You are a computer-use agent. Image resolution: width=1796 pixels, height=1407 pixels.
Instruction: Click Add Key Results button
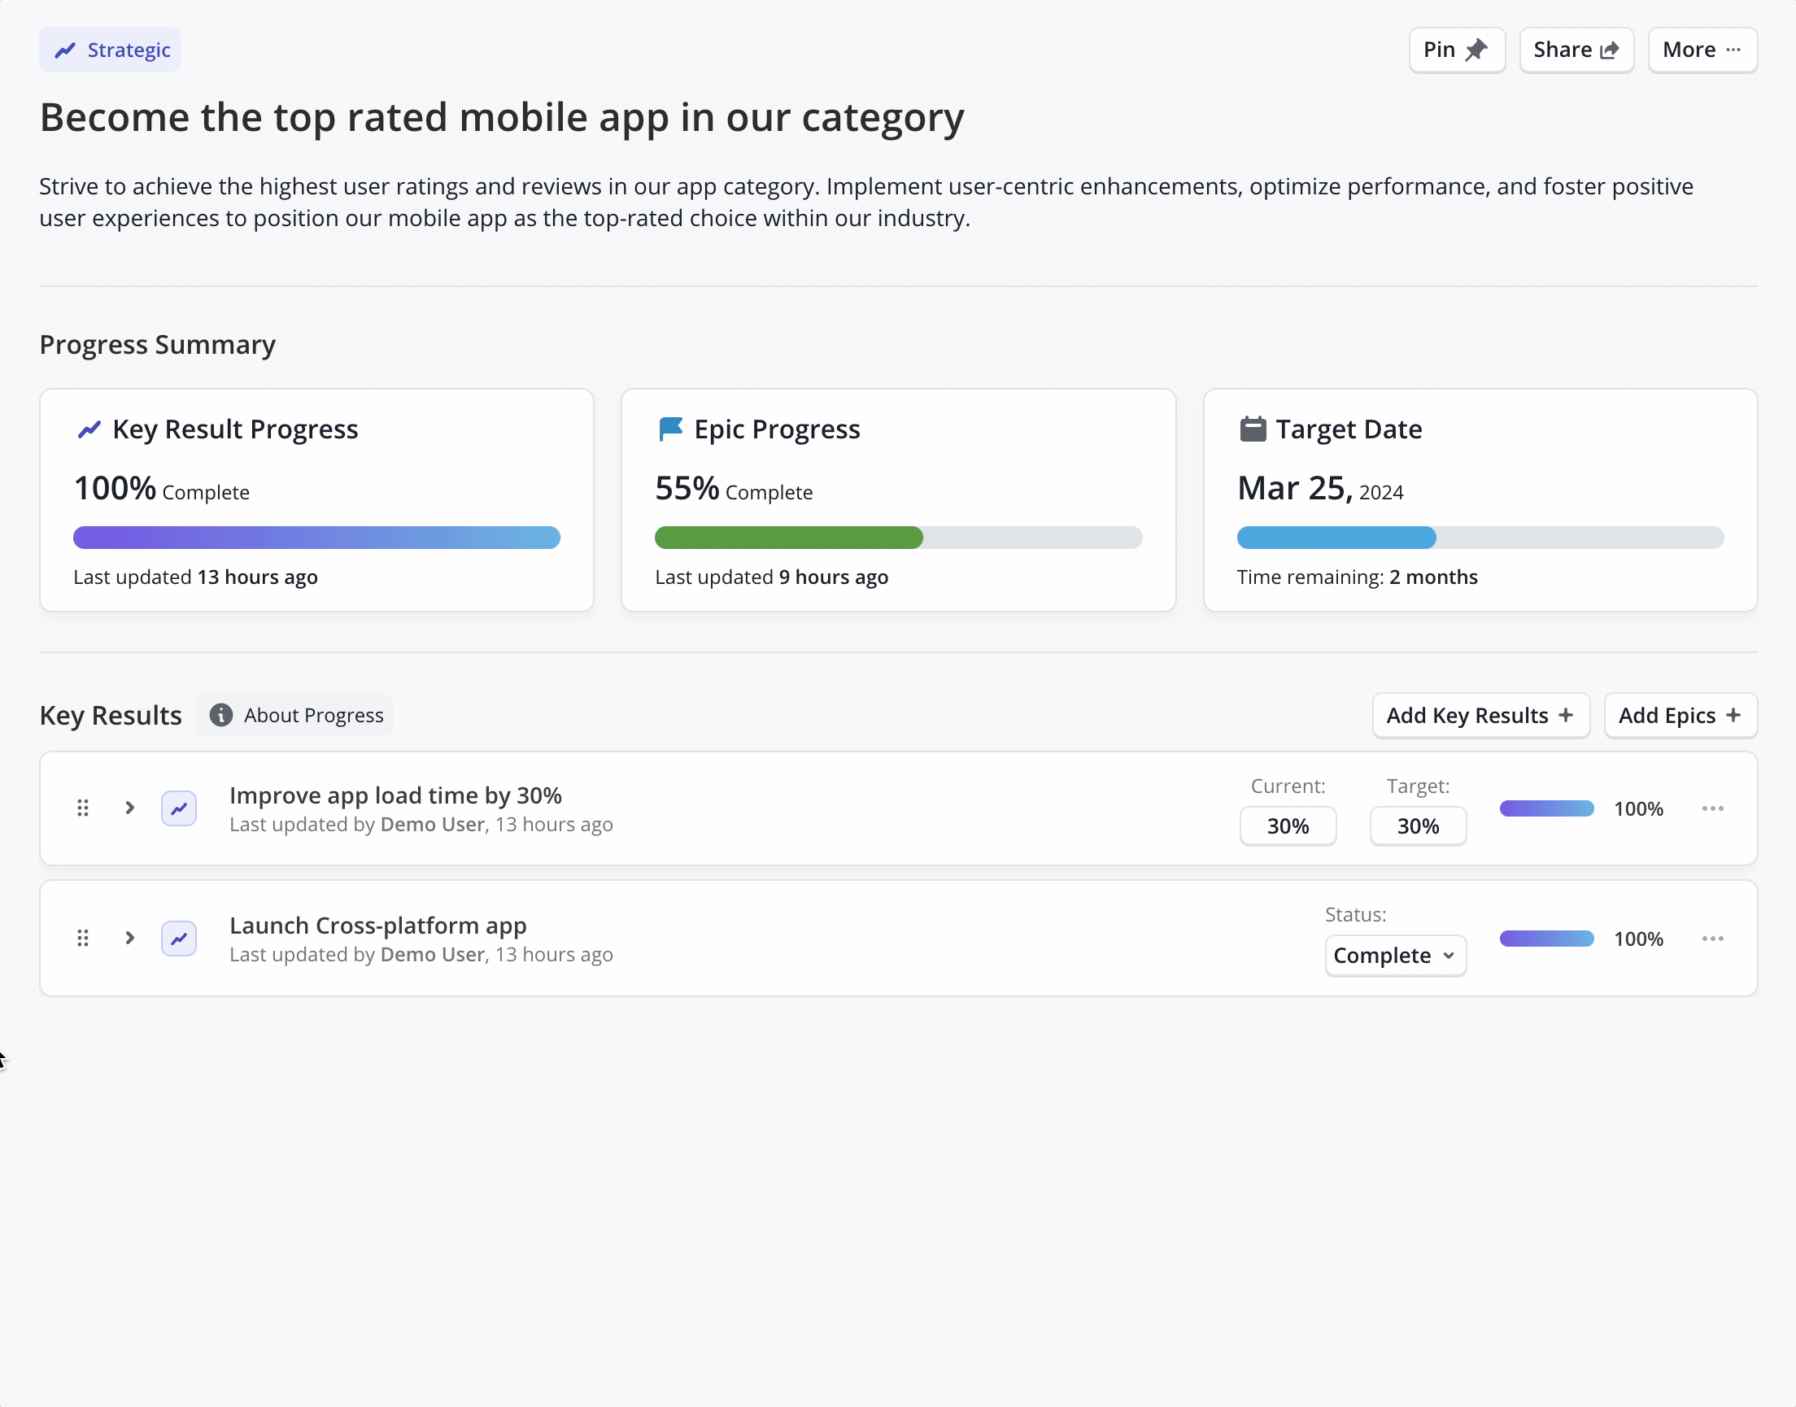(1480, 715)
